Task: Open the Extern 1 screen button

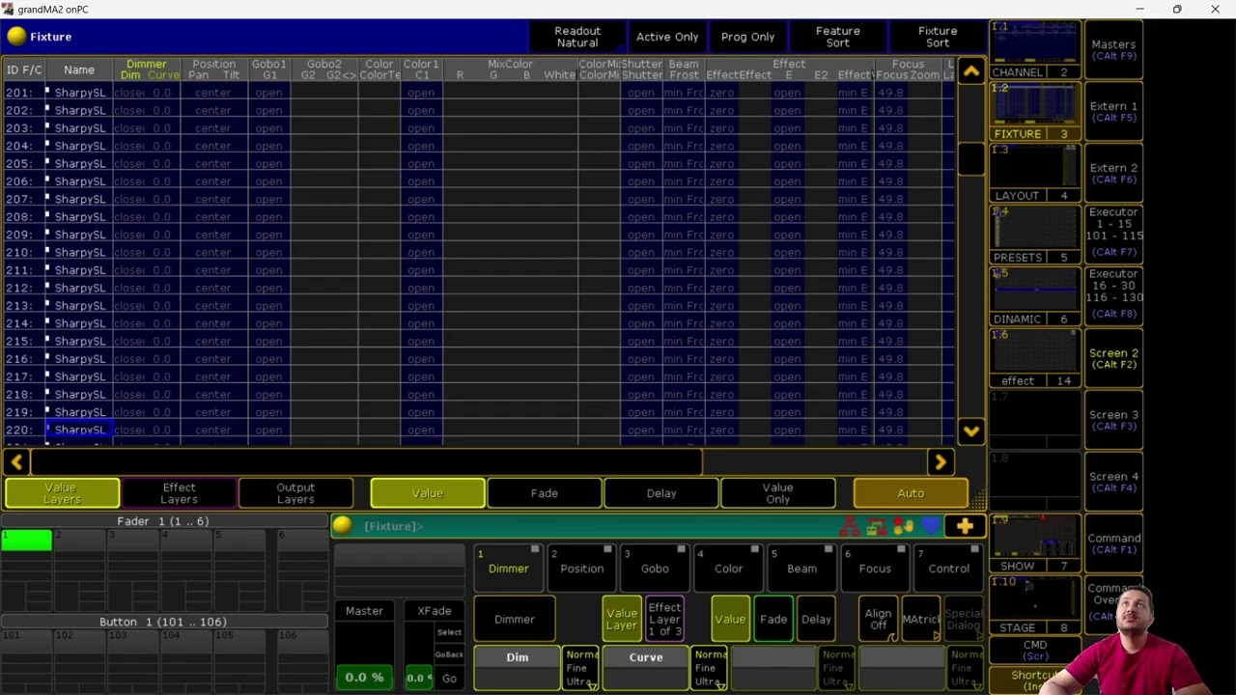Action: click(1113, 112)
